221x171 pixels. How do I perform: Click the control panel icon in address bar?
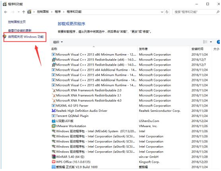pyautogui.click(x=29, y=12)
